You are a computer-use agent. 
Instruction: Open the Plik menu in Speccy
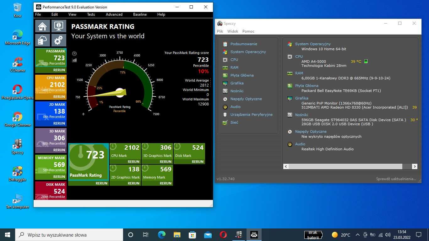coord(220,31)
